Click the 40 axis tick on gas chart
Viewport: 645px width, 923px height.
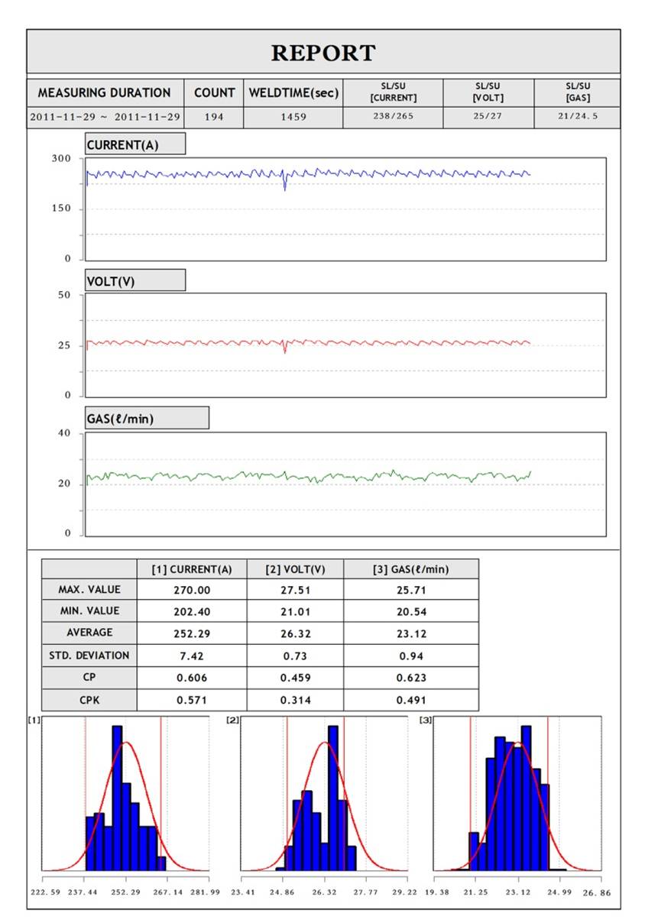tap(64, 433)
